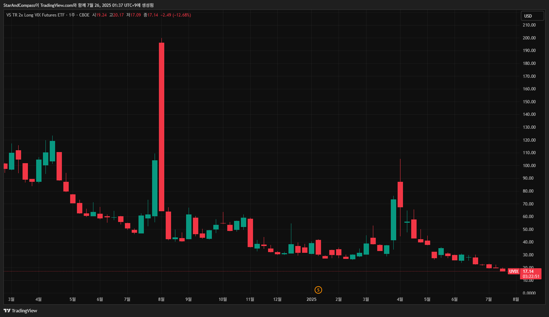Click the StarAndCompass header caption text
This screenshot has width=549, height=317.
(78, 5)
